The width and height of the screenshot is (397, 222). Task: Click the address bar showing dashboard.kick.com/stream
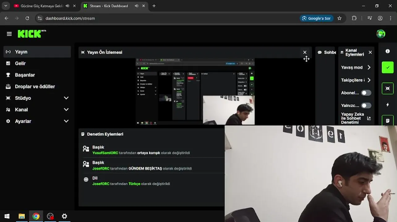point(167,18)
